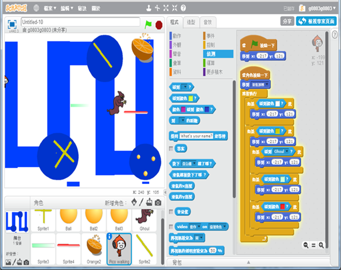The height and width of the screenshot is (270, 341).
Task: Switch to the Sounds tab
Action: [x=208, y=22]
